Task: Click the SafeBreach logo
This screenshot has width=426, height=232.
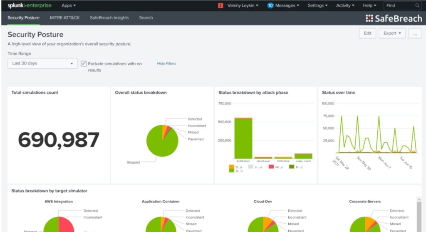Action: click(393, 18)
